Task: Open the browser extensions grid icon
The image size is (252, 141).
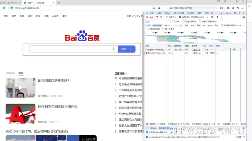Action: [x=222, y=8]
